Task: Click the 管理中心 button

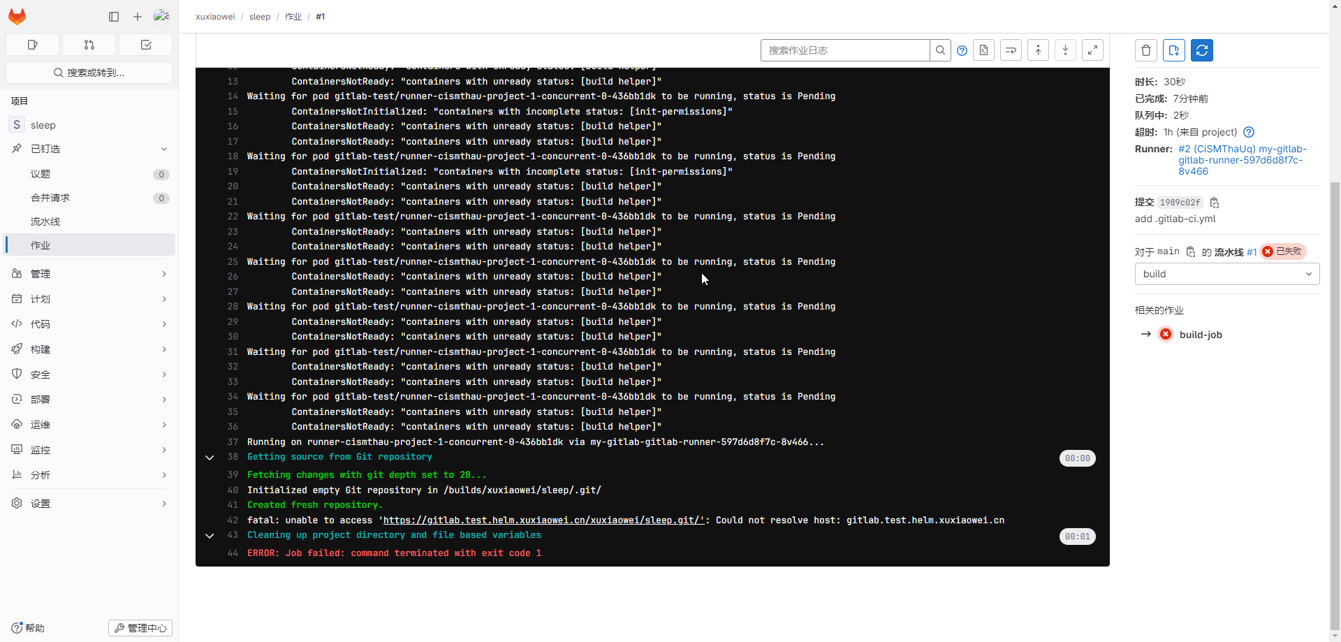Action: (140, 628)
